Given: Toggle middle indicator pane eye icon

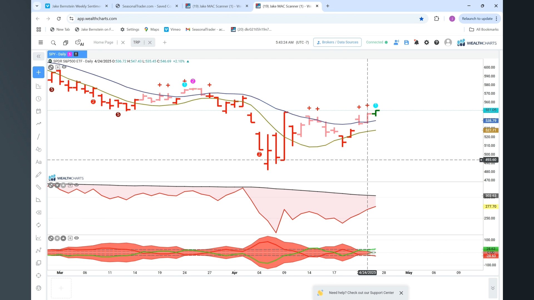Looking at the screenshot, I should tap(76, 185).
